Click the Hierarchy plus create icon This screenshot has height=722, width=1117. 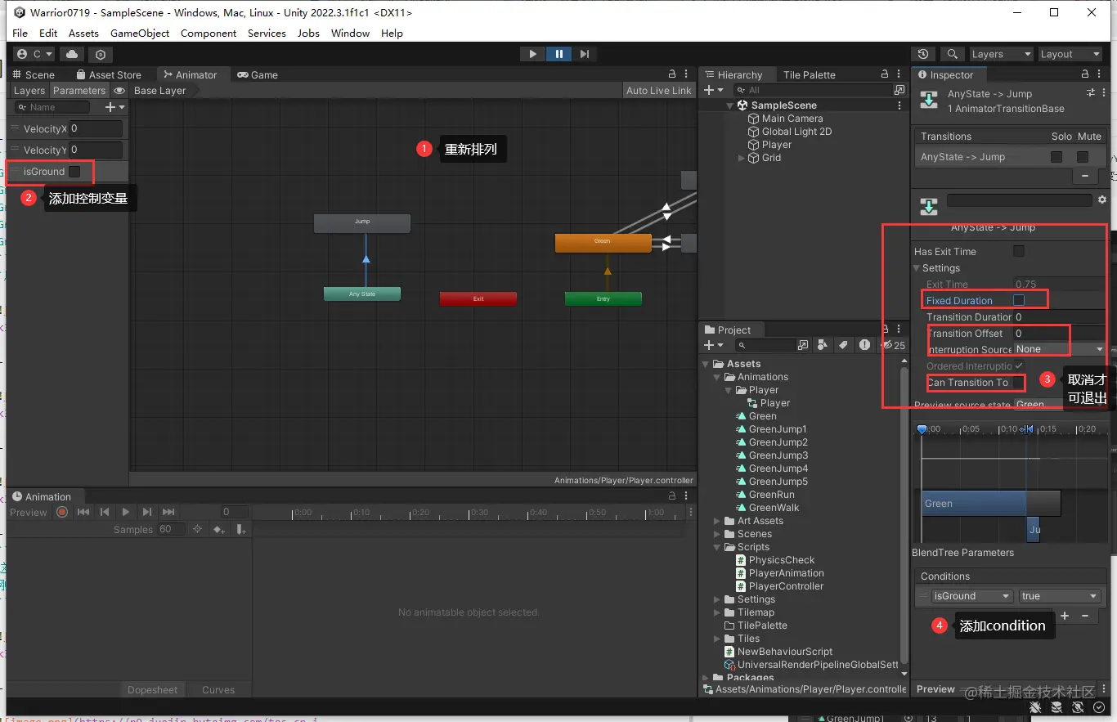tap(709, 90)
